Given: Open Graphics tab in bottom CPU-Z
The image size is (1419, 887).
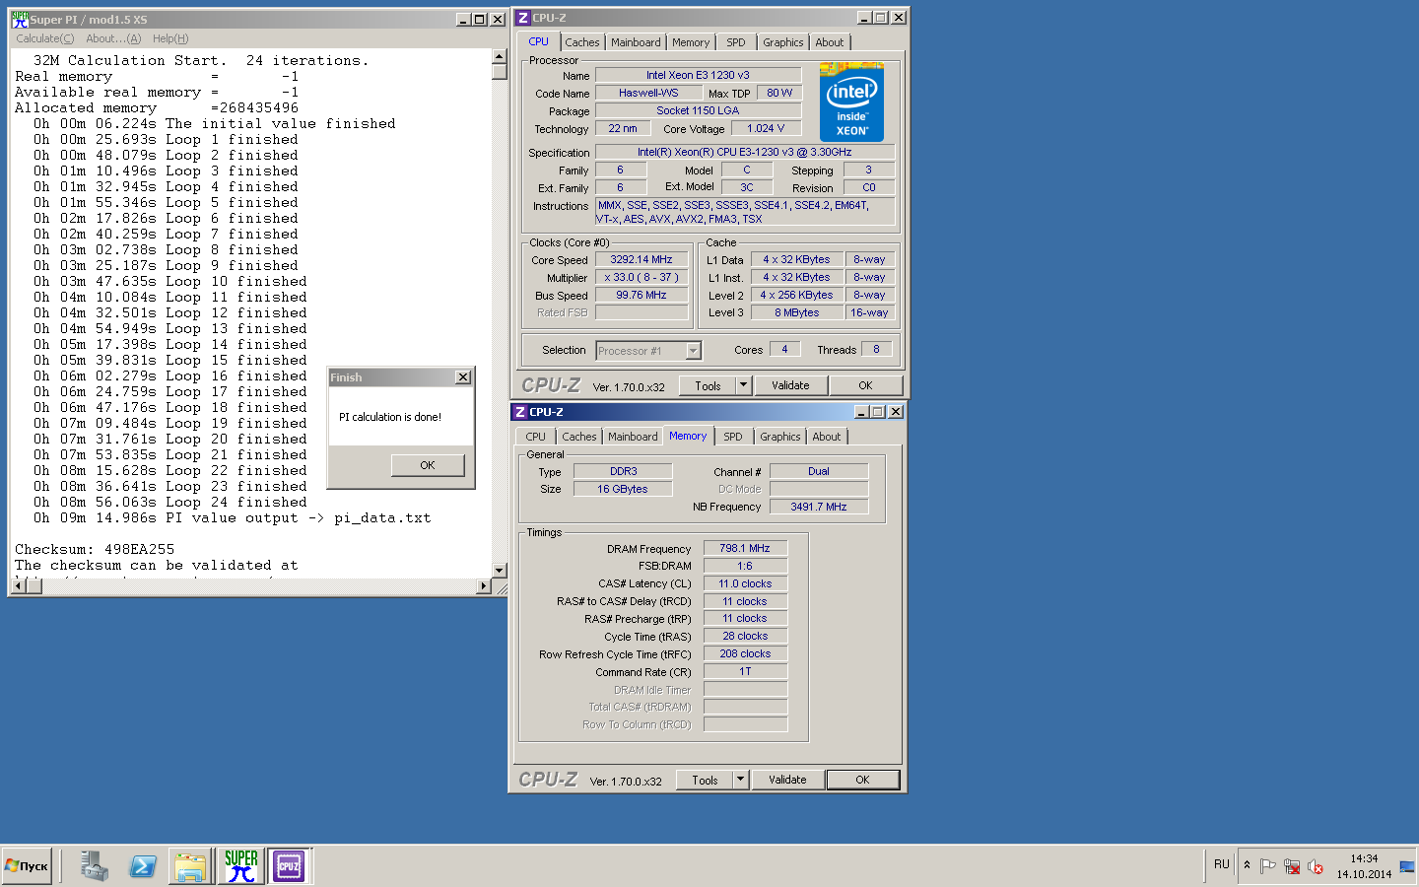Looking at the screenshot, I should [x=779, y=437].
